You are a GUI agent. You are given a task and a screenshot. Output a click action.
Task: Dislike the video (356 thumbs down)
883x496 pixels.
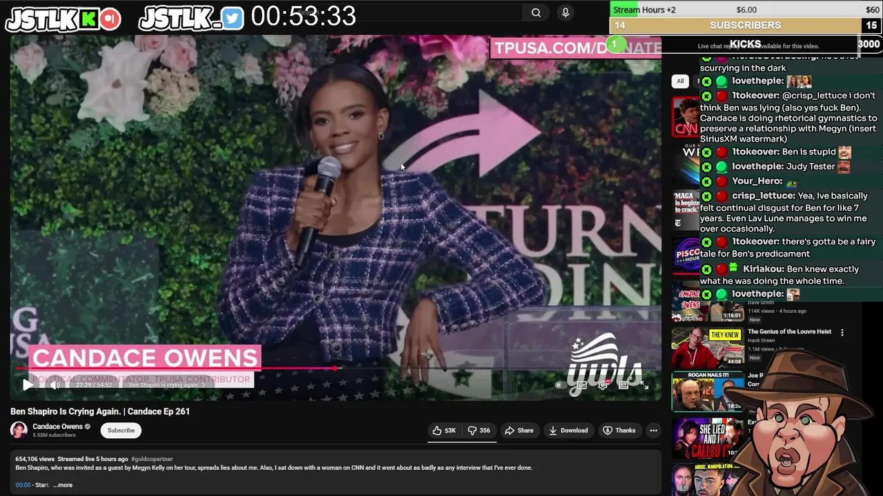(479, 431)
